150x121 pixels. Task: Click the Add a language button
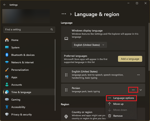coord(130,59)
